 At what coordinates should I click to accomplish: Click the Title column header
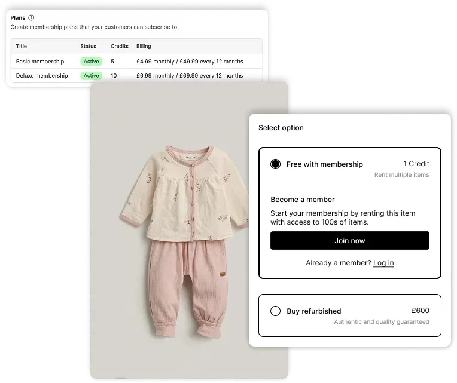coord(22,46)
